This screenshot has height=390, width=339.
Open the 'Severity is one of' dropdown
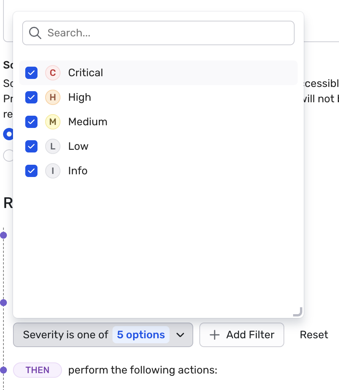click(x=103, y=335)
